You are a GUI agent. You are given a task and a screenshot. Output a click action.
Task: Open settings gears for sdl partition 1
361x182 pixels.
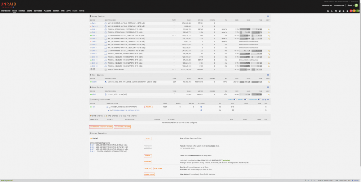201,110
